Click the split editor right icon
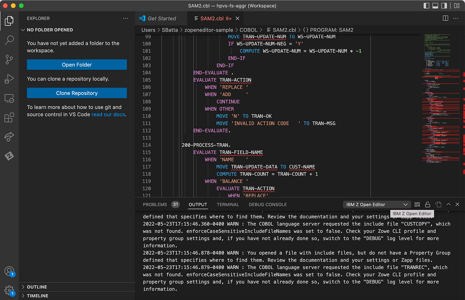 click(446, 18)
